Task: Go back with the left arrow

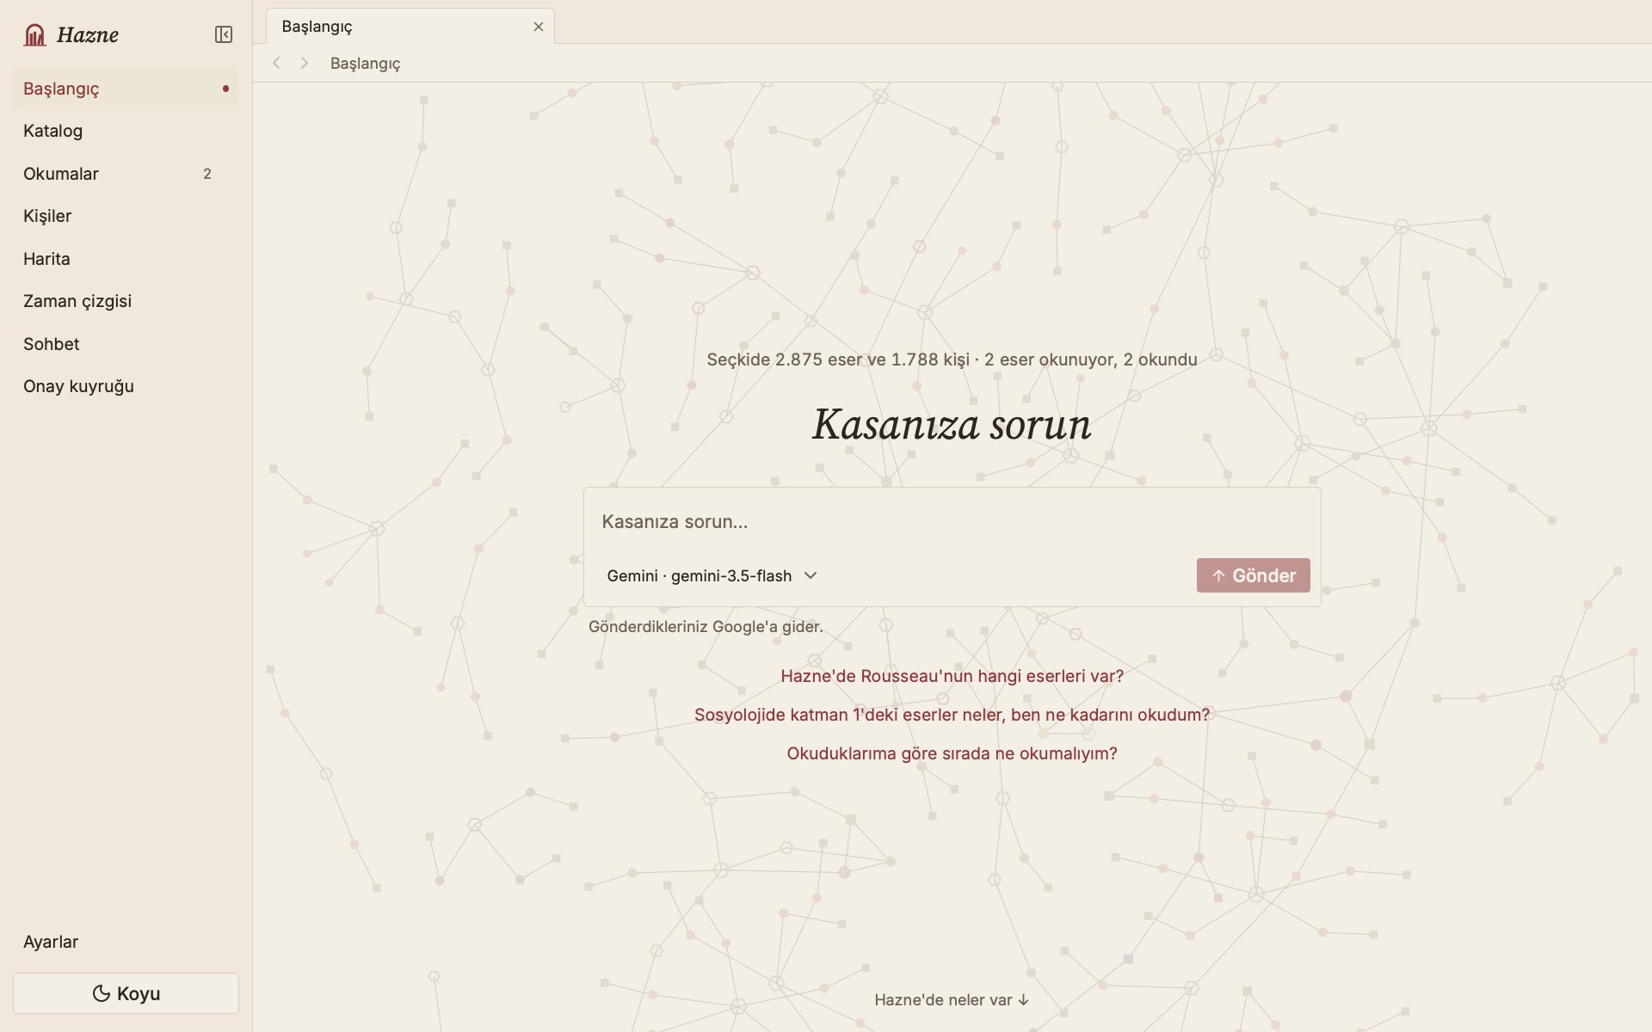Action: [276, 63]
